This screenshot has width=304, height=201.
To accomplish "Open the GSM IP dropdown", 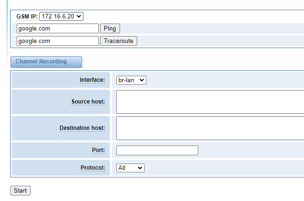I will 61,17.
